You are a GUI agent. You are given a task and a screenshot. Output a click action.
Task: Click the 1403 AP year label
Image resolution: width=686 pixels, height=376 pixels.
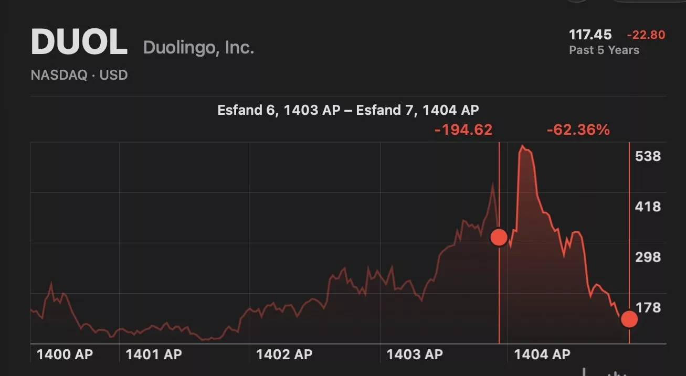click(415, 354)
